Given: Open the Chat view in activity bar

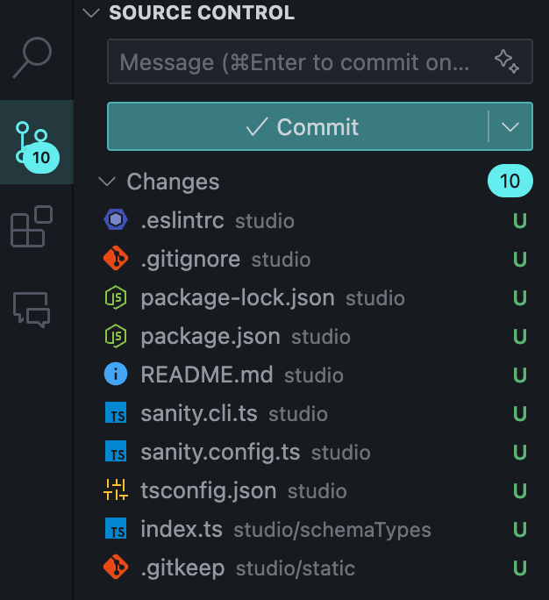Looking at the screenshot, I should 32,309.
